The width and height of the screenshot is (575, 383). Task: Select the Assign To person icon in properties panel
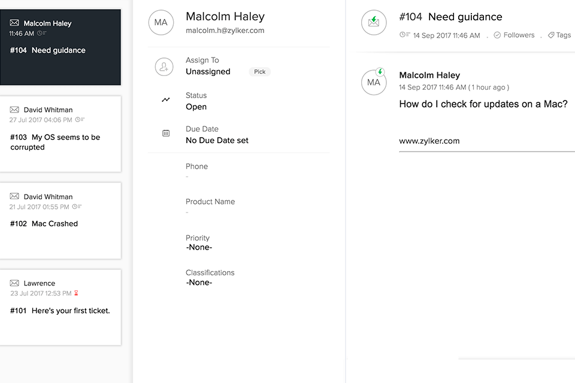coord(164,66)
